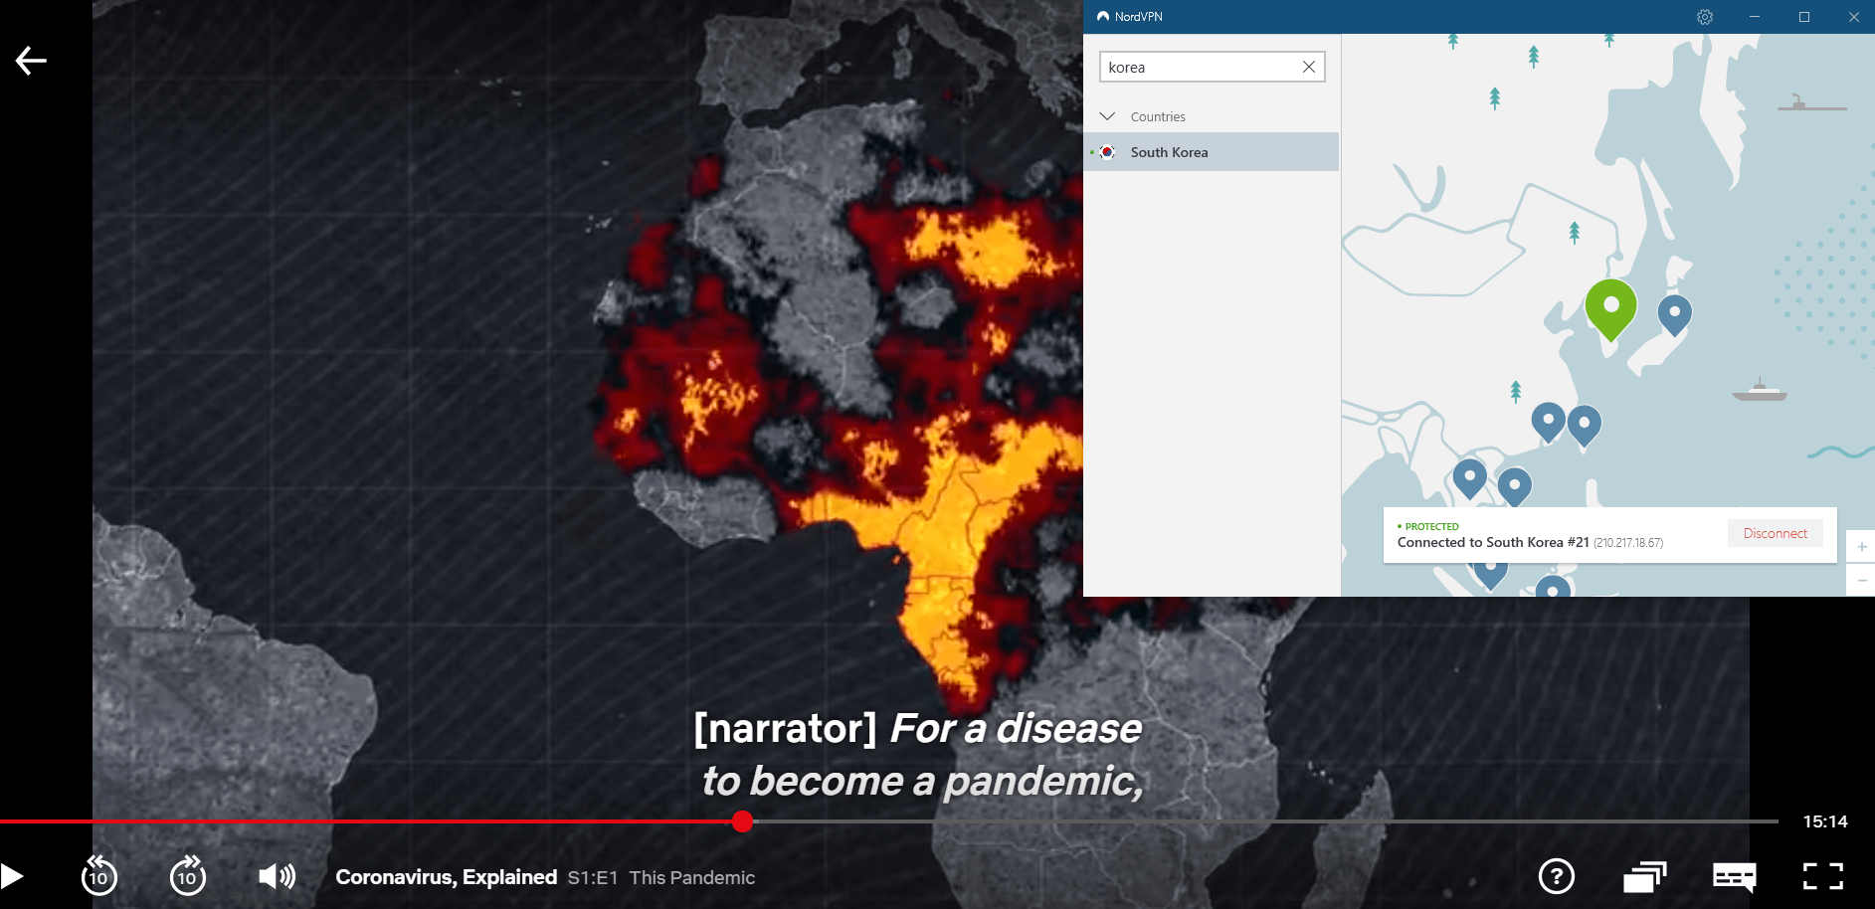
Task: Skip forward 10 seconds in the video
Action: pos(188,876)
